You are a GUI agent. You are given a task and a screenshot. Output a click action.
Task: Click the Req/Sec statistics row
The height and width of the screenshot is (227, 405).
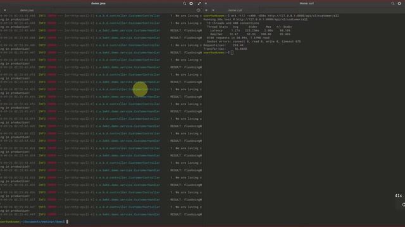point(251,34)
